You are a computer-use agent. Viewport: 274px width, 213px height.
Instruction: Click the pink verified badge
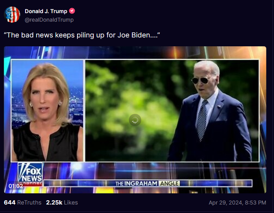pyautogui.click(x=72, y=11)
